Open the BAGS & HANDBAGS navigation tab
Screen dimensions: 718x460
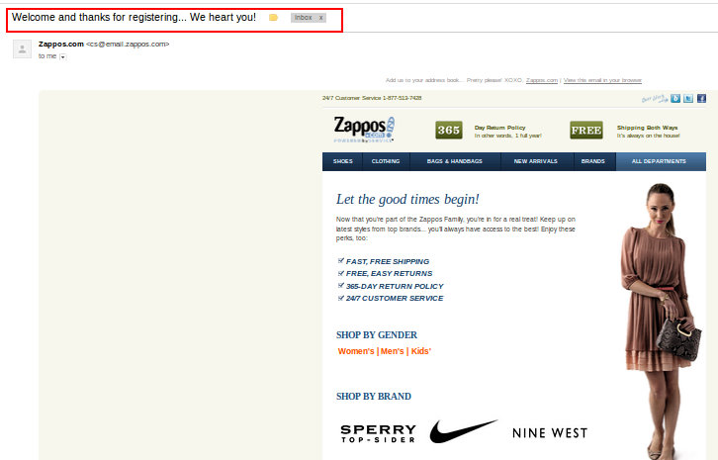455,161
